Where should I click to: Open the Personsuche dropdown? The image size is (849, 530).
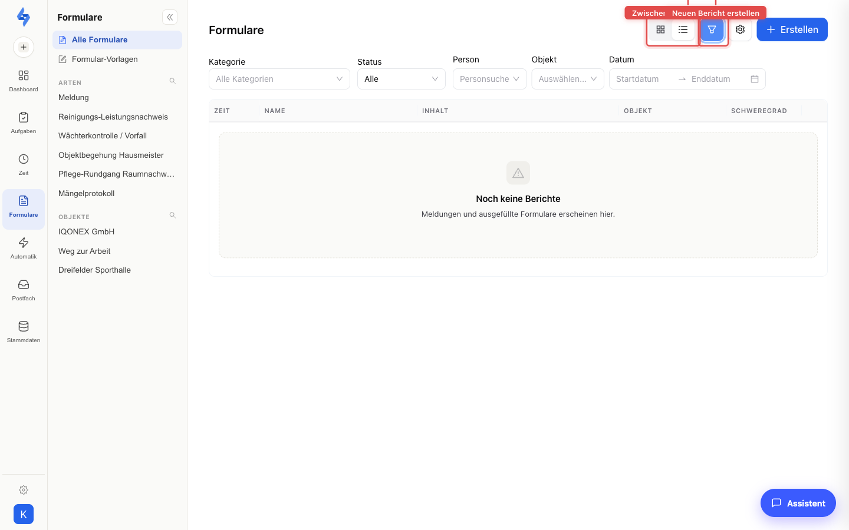pos(489,79)
